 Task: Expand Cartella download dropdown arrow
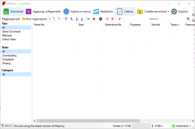[x=168, y=11]
